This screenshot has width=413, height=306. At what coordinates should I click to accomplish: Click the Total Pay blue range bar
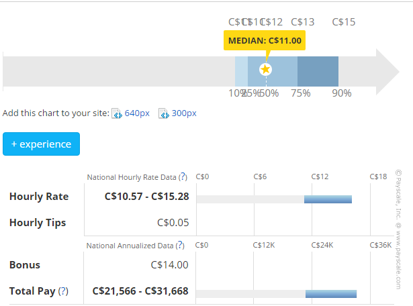(x=330, y=294)
